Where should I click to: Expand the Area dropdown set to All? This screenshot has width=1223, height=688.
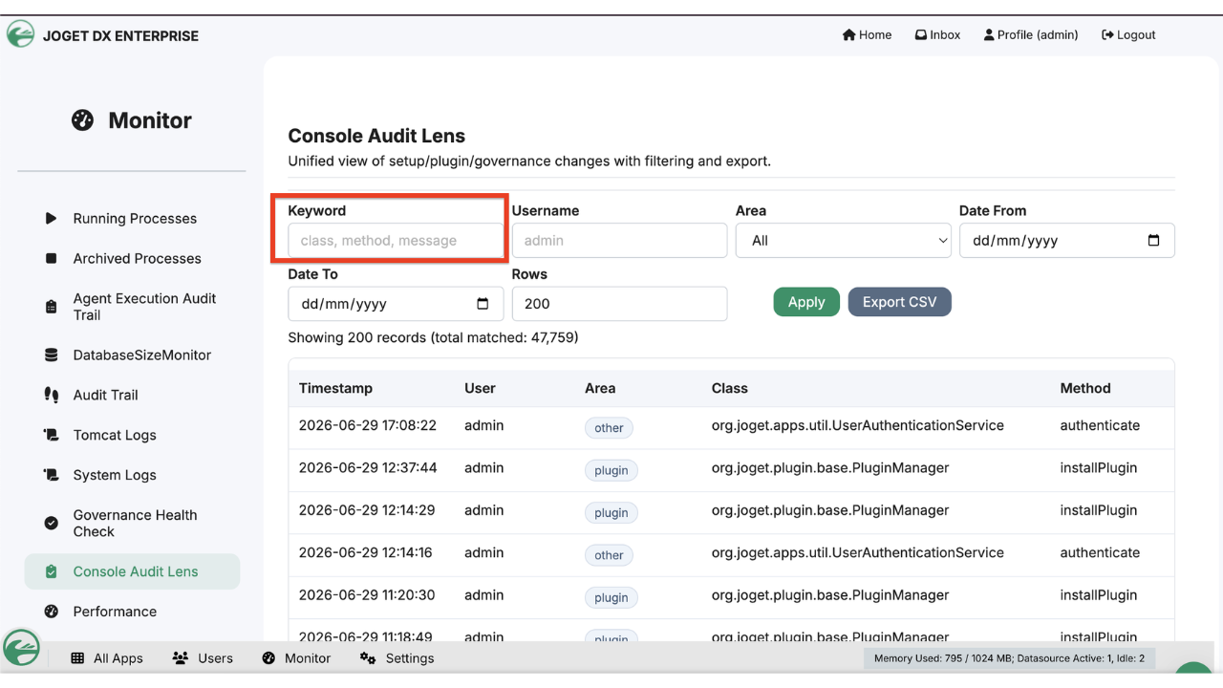(x=844, y=241)
